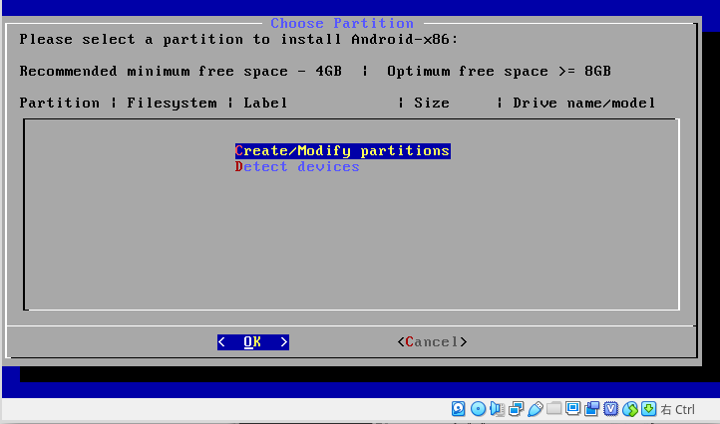Click the 'Choose Partition' dialog title

tap(342, 23)
